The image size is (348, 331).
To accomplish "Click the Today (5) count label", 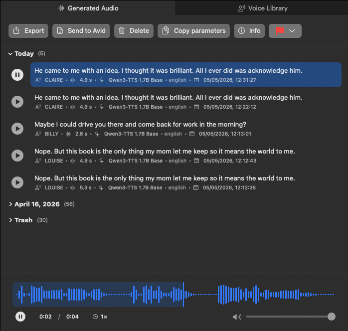I will click(x=41, y=54).
